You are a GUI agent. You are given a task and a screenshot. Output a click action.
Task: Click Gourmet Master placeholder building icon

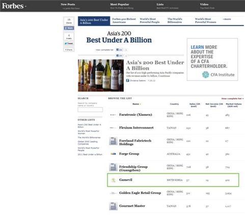click(x=113, y=206)
